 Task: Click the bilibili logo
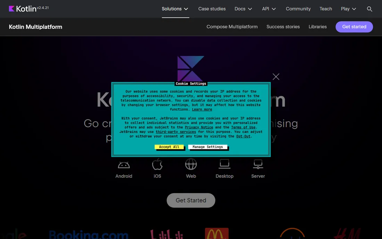(167, 234)
